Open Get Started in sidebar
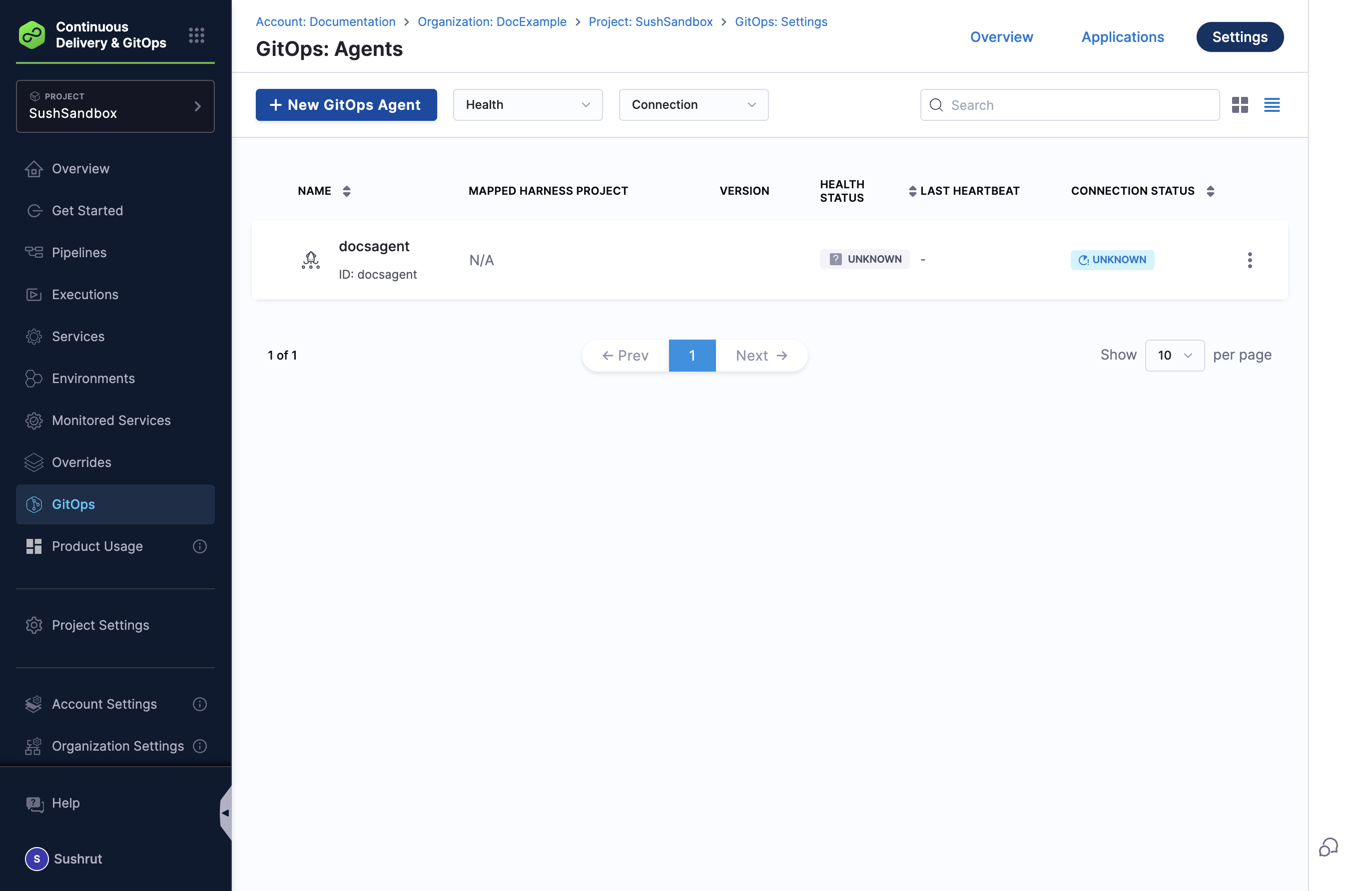Screen dimensions: 1348x891 tap(115, 211)
